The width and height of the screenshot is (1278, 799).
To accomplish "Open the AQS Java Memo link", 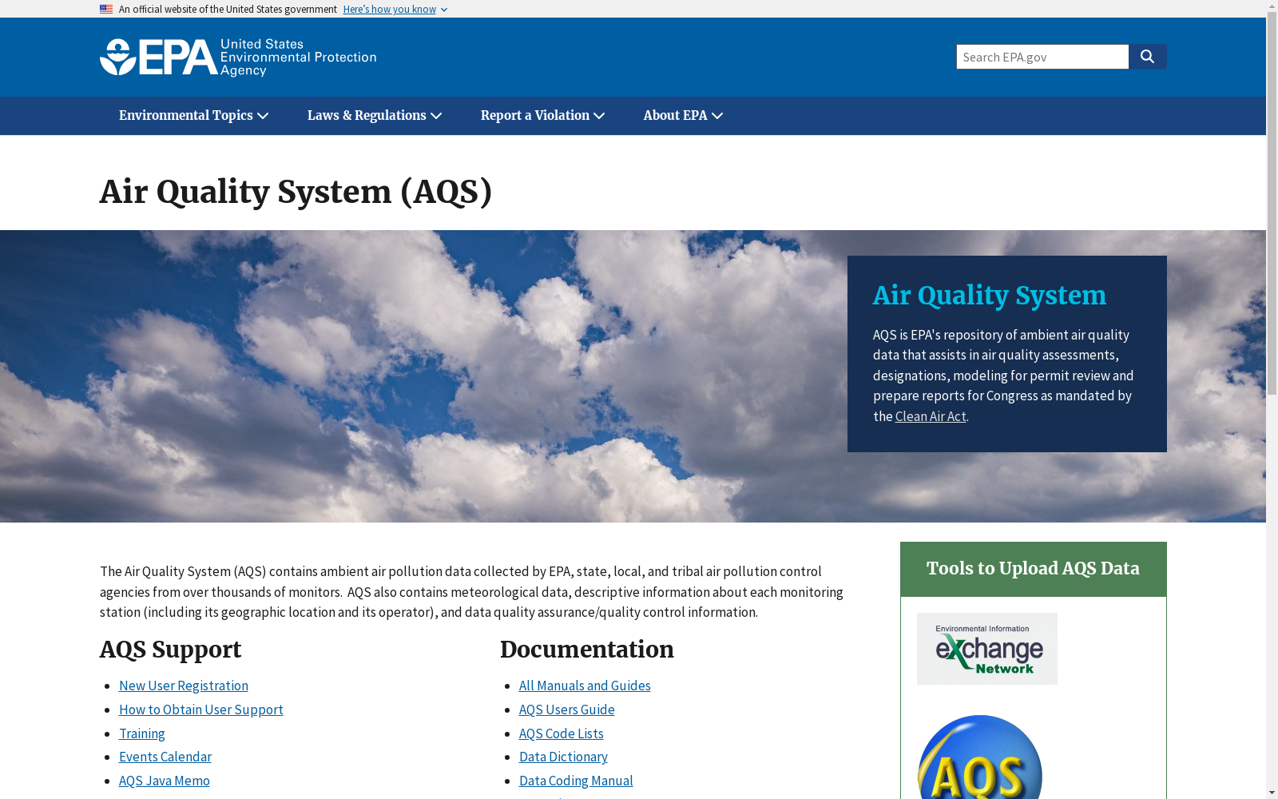I will tap(165, 781).
